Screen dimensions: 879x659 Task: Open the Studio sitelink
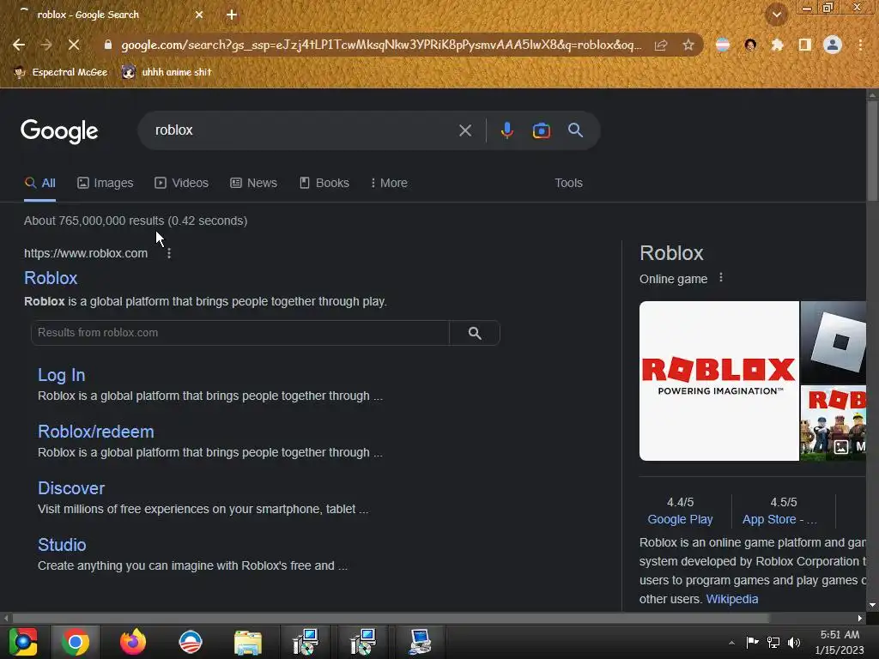coord(62,545)
